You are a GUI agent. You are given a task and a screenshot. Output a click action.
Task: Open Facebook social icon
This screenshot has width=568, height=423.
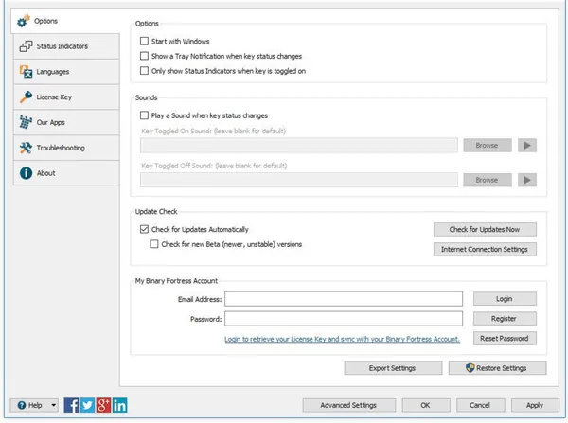pyautogui.click(x=71, y=405)
